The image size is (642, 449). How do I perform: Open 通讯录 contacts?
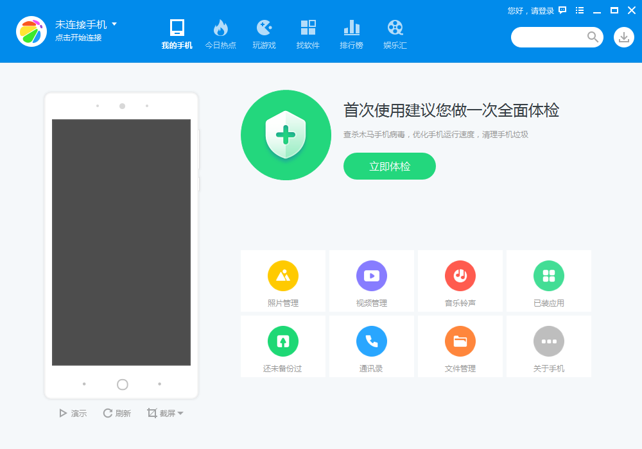point(371,346)
